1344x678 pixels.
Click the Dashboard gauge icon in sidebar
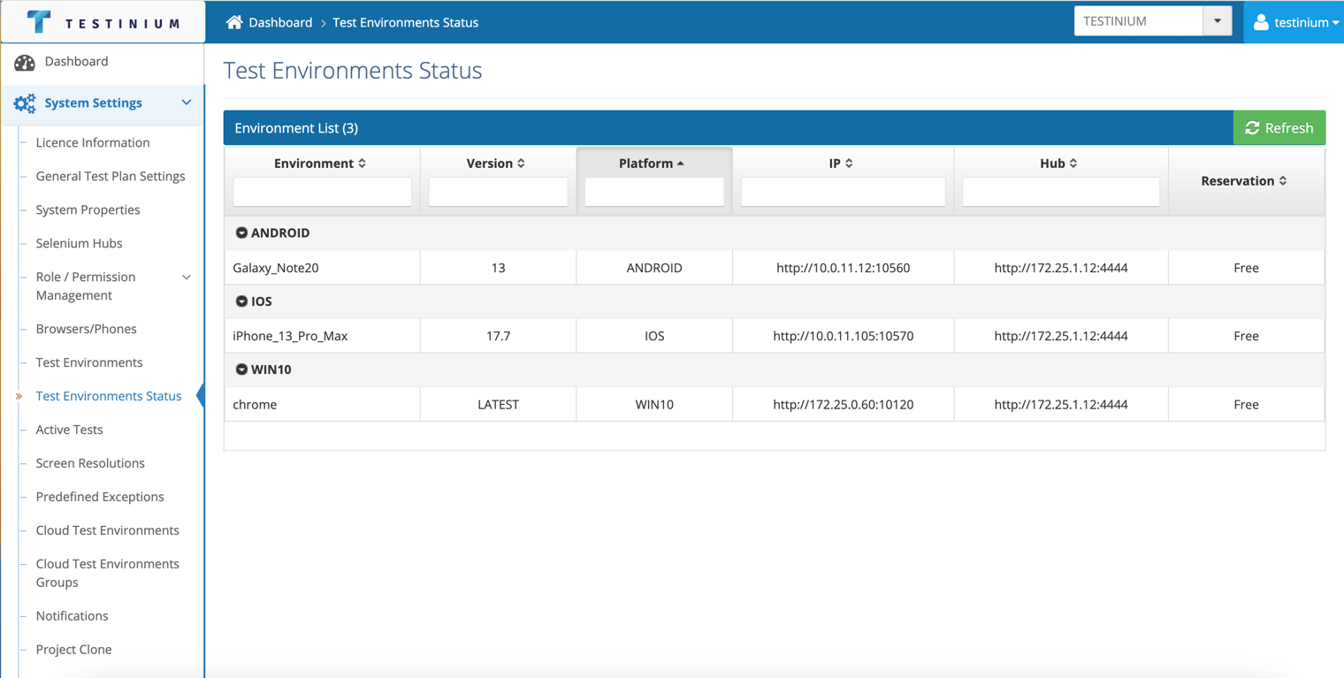pos(25,62)
